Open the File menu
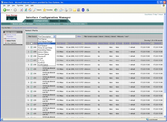 click(x=4, y=5)
